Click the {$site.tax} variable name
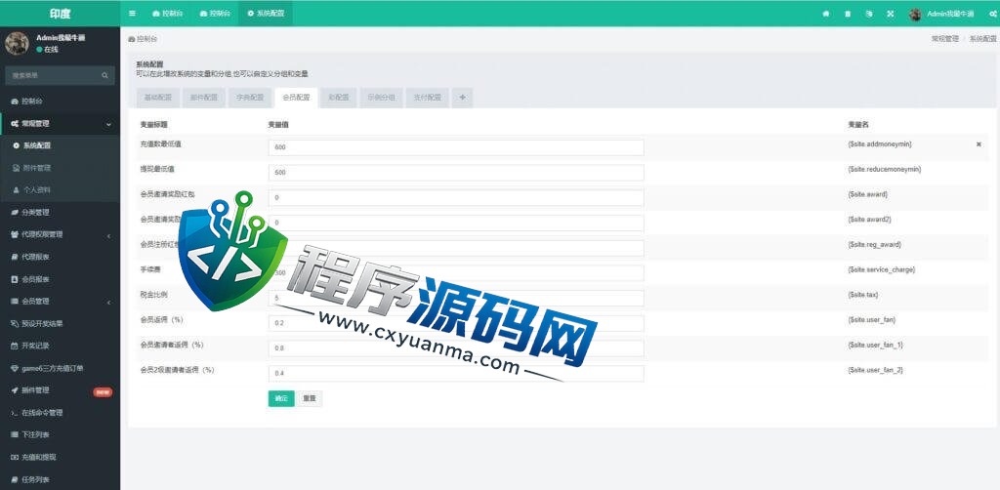Image resolution: width=1000 pixels, height=490 pixels. [864, 295]
